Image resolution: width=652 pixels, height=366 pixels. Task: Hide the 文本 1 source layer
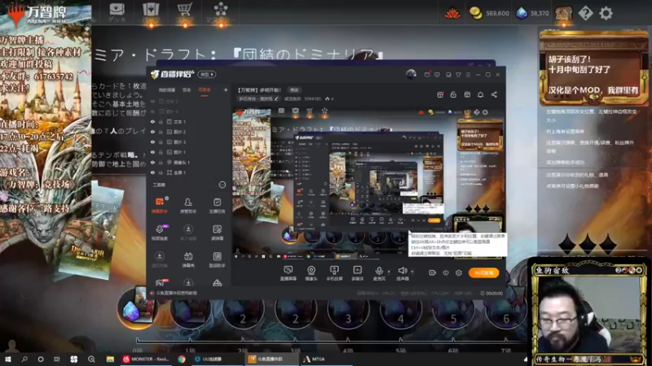(x=152, y=121)
